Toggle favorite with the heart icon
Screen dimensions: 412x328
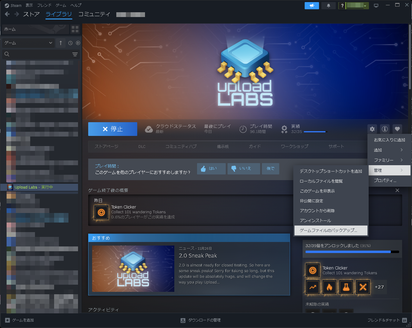pyautogui.click(x=397, y=129)
